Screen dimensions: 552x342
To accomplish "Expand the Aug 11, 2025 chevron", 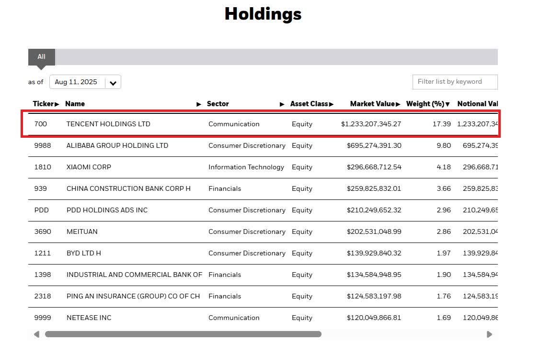I will [x=113, y=83].
